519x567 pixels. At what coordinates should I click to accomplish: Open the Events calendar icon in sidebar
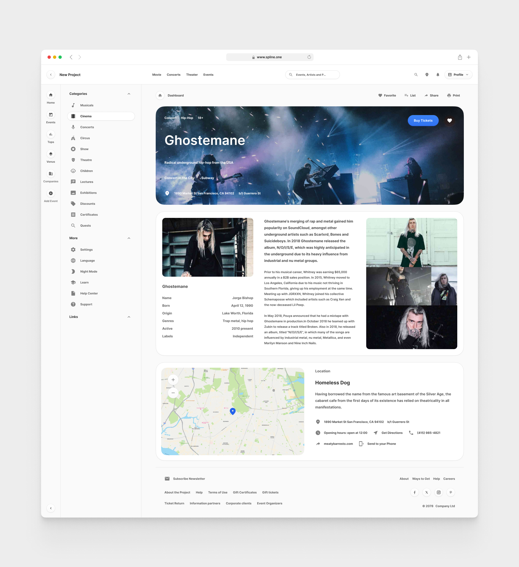(x=51, y=115)
